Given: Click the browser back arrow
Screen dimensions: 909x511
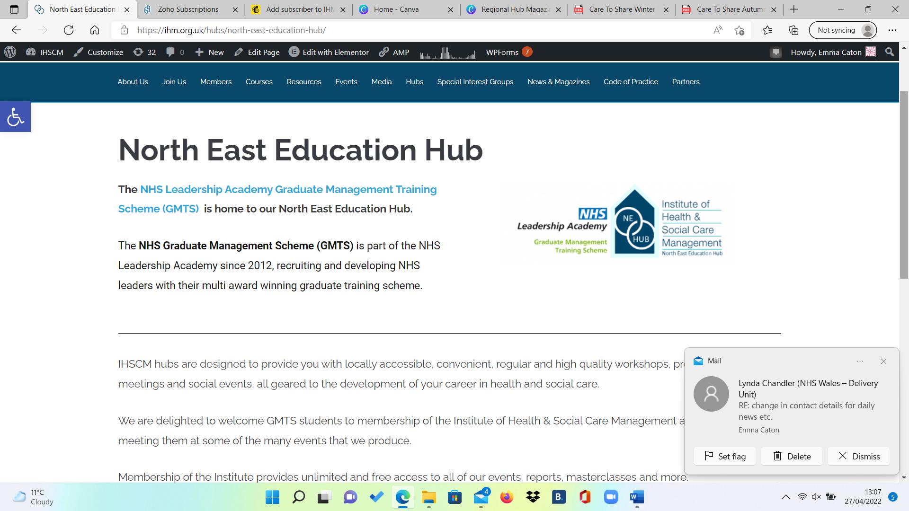Looking at the screenshot, I should pyautogui.click(x=17, y=30).
